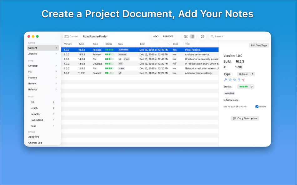Open the settings gear

pyautogui.click(x=202, y=36)
